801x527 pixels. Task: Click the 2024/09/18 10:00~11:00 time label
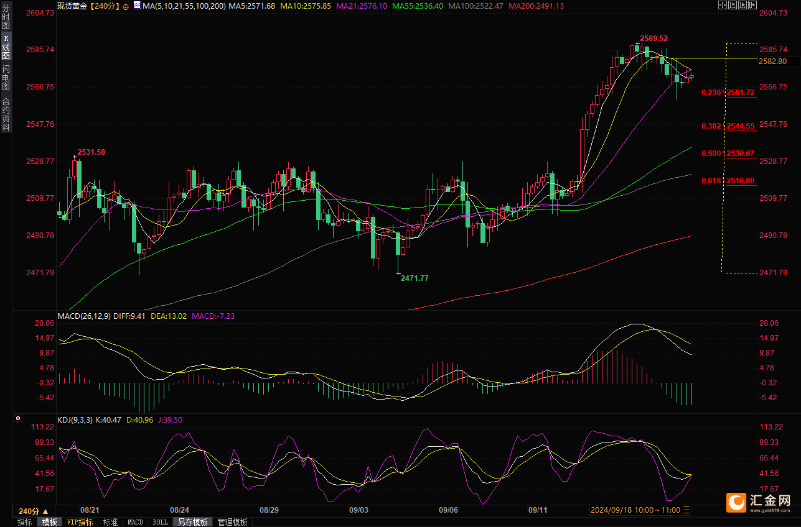pyautogui.click(x=635, y=510)
